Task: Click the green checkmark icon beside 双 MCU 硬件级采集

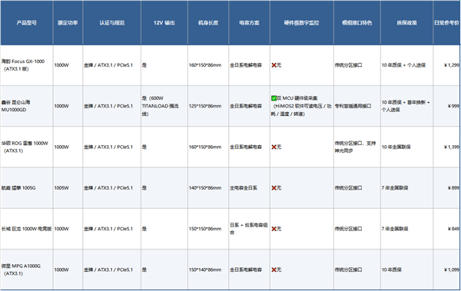Action: point(274,98)
